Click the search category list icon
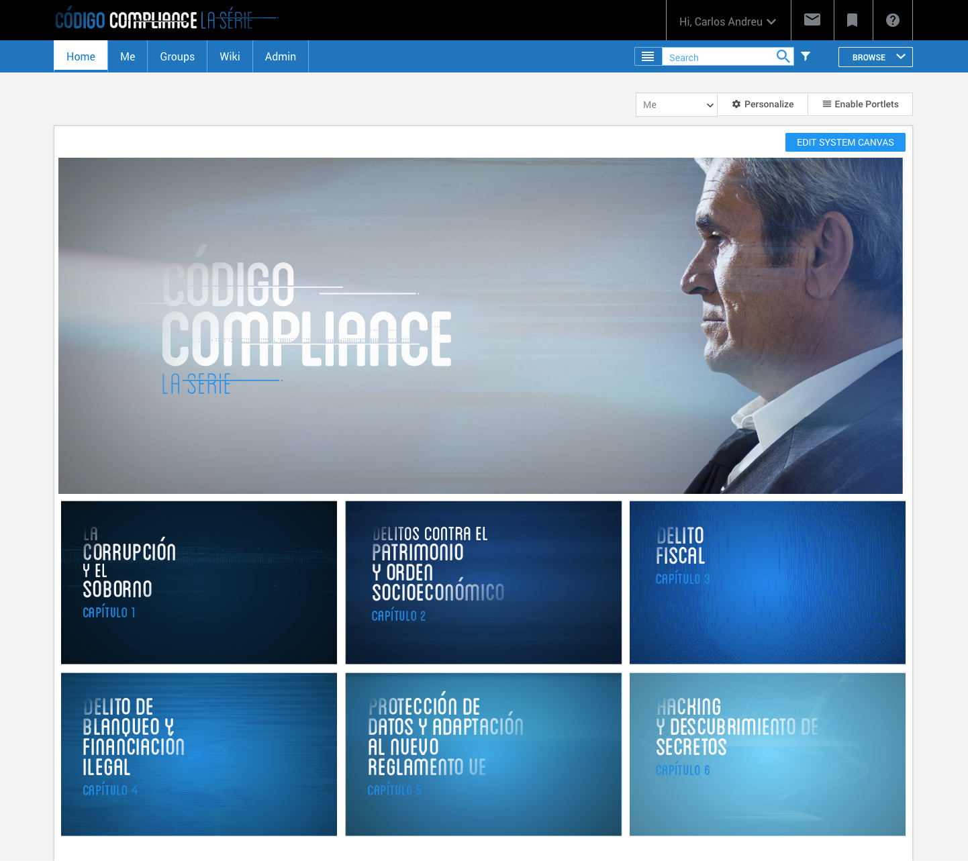Viewport: 968px width, 861px height. [648, 56]
